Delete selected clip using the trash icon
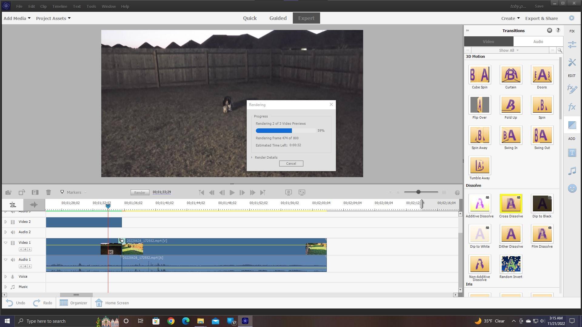This screenshot has width=582, height=327. pos(48,192)
